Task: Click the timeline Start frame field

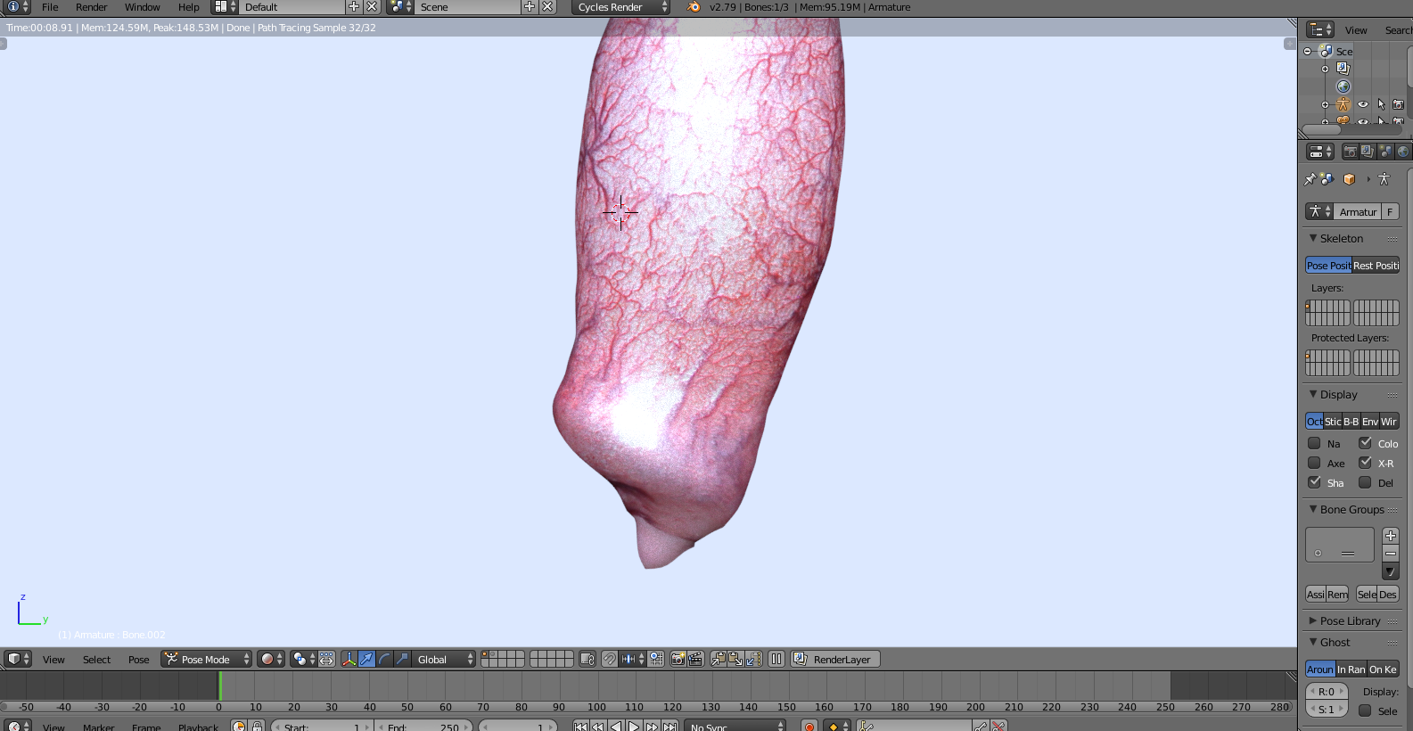Action: (x=322, y=727)
